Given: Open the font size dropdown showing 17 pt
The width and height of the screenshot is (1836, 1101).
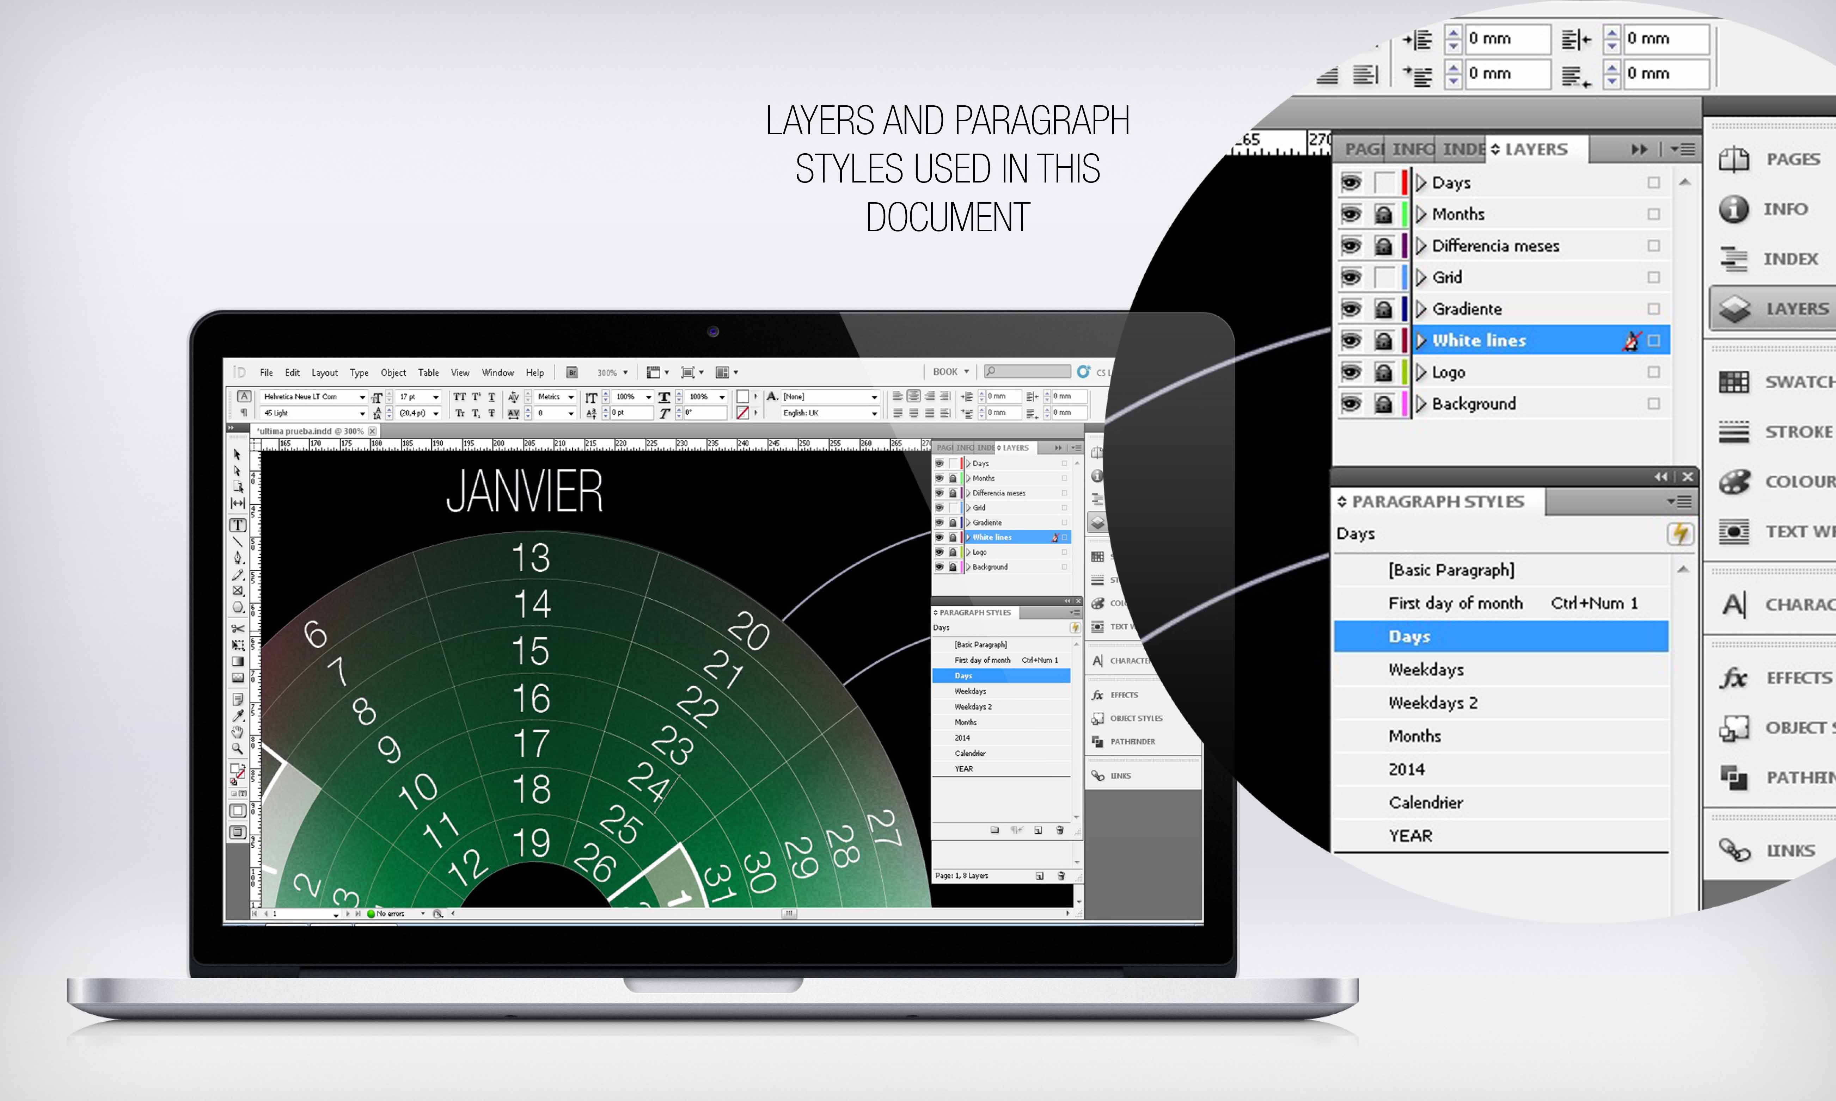Looking at the screenshot, I should [436, 397].
